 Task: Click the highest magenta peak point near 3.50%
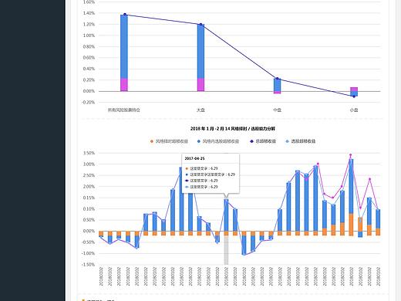tap(350, 155)
